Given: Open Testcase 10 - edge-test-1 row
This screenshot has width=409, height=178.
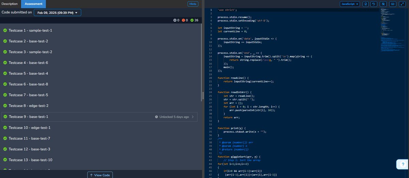Looking at the screenshot, I should [100, 128].
